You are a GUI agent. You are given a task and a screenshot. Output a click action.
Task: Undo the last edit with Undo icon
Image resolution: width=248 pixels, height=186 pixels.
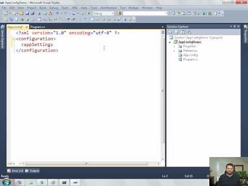point(57,13)
